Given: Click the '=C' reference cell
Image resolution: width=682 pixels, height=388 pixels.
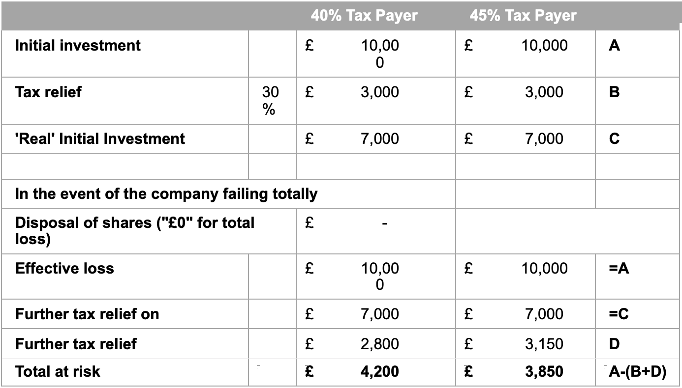Looking at the screenshot, I should (619, 314).
